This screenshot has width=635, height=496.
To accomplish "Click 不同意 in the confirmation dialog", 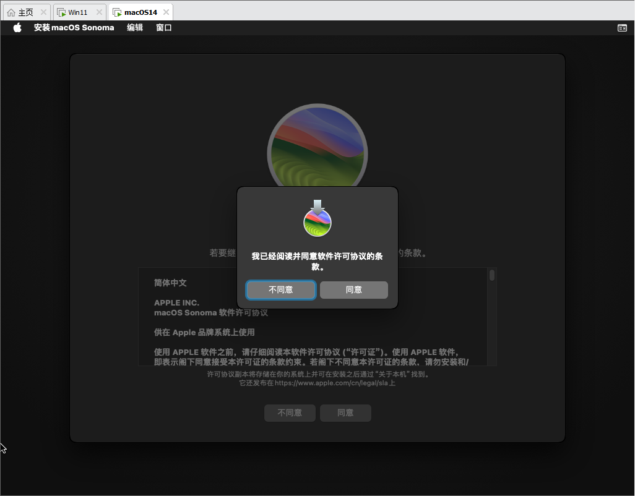I will pyautogui.click(x=280, y=289).
